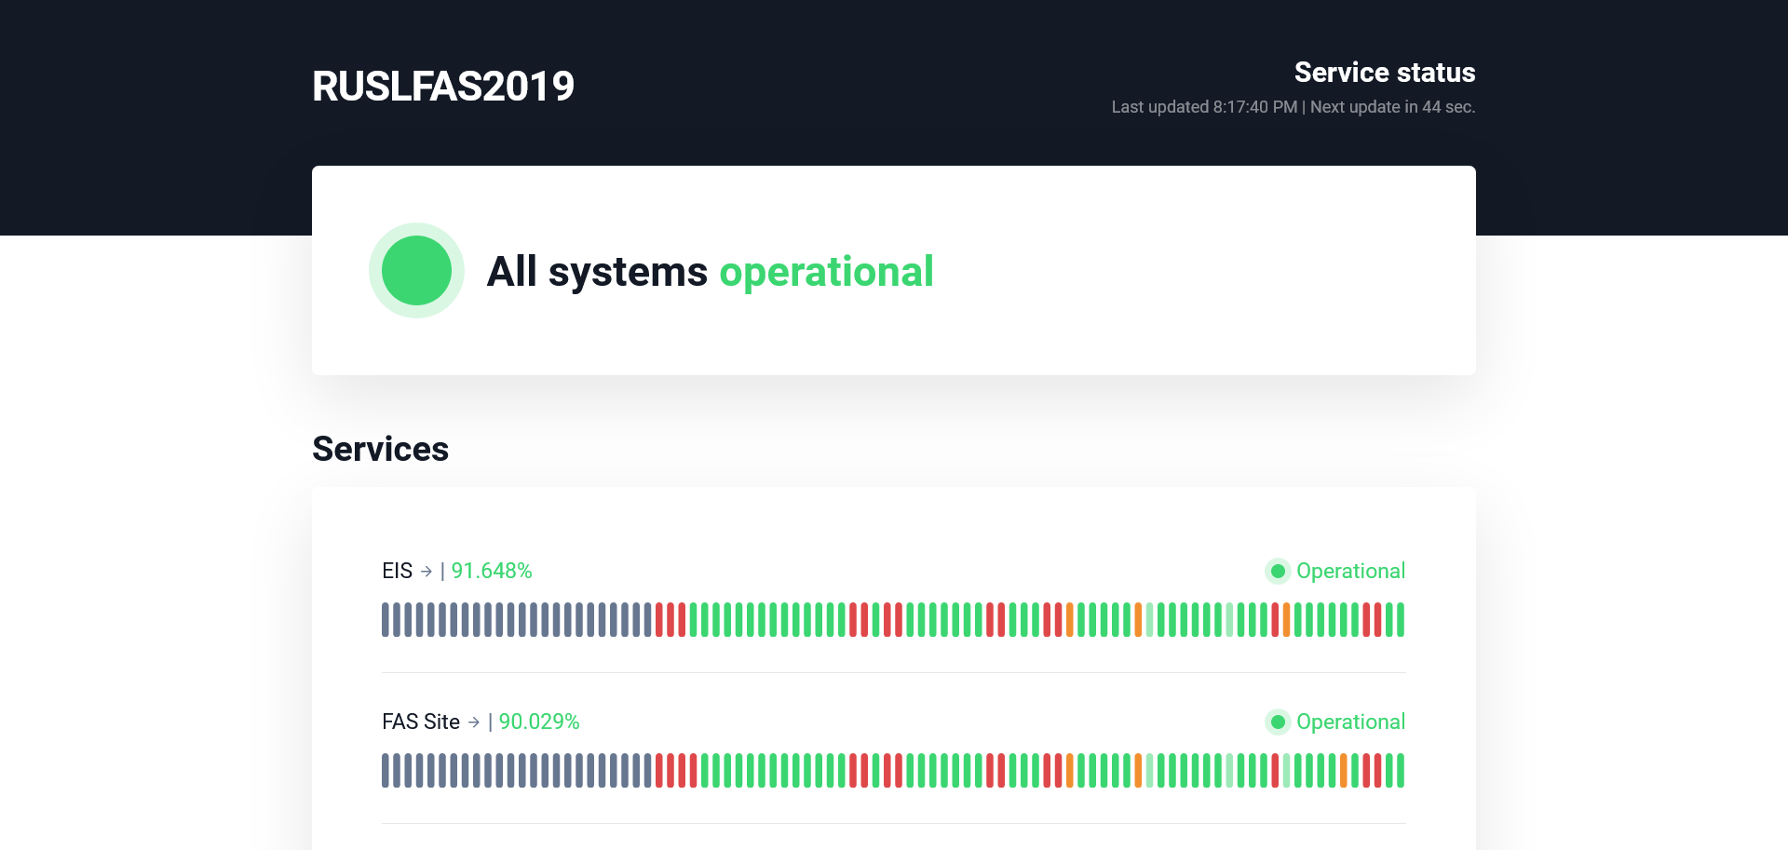1788x850 pixels.
Task: Click the large green all-systems status circle
Action: pyautogui.click(x=416, y=271)
